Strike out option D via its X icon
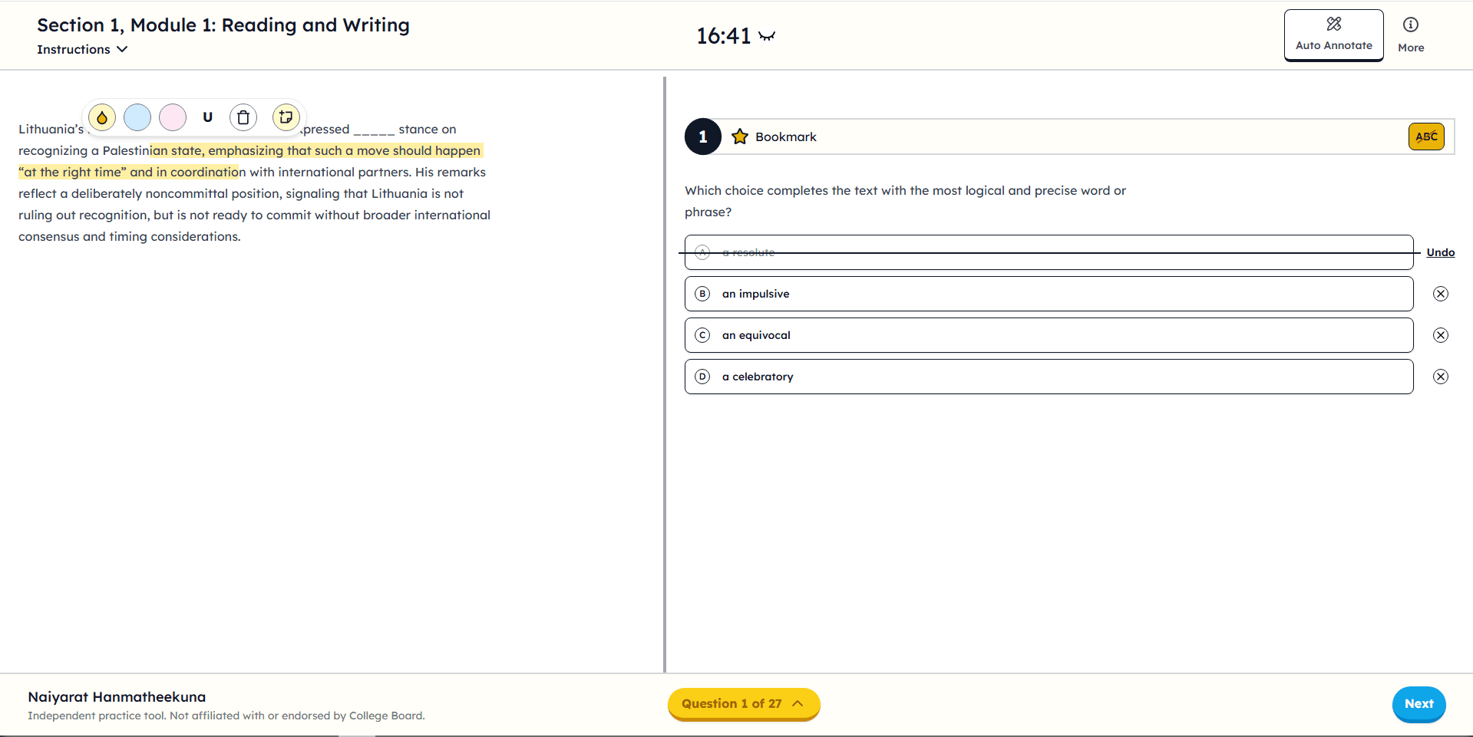The height and width of the screenshot is (737, 1473). pos(1440,377)
